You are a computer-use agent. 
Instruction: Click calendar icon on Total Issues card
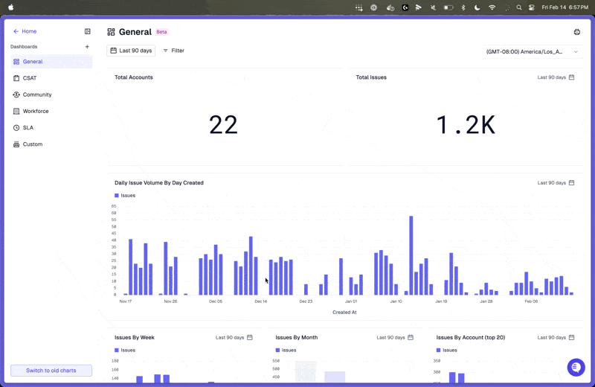571,77
